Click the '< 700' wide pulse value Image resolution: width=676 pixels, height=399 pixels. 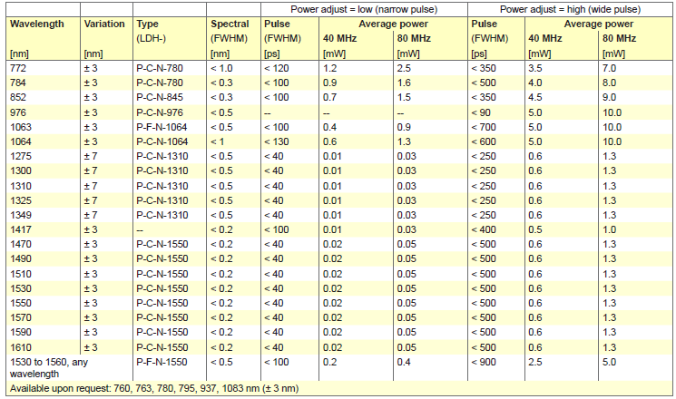coord(484,127)
